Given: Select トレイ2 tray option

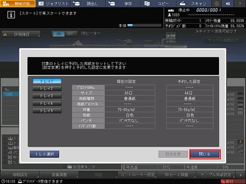Looking at the screenshot, I should [47, 89].
